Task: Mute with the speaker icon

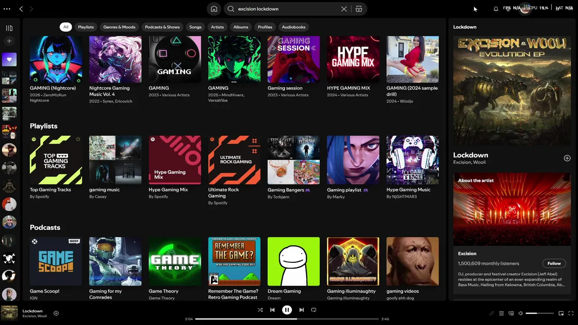Action: tap(521, 313)
